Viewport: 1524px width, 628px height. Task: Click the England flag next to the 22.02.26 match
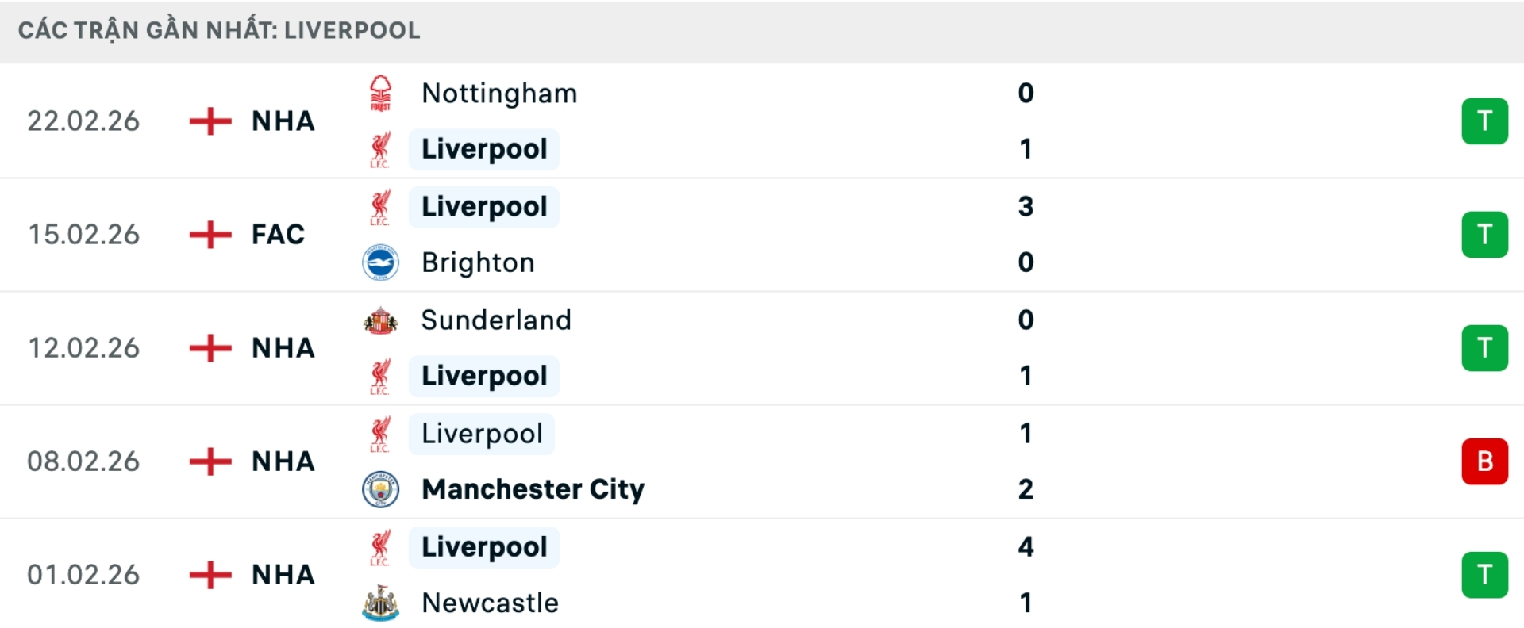tap(209, 121)
